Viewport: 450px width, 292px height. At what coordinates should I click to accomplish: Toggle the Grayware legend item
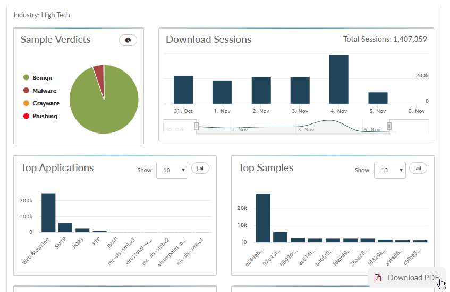point(45,103)
